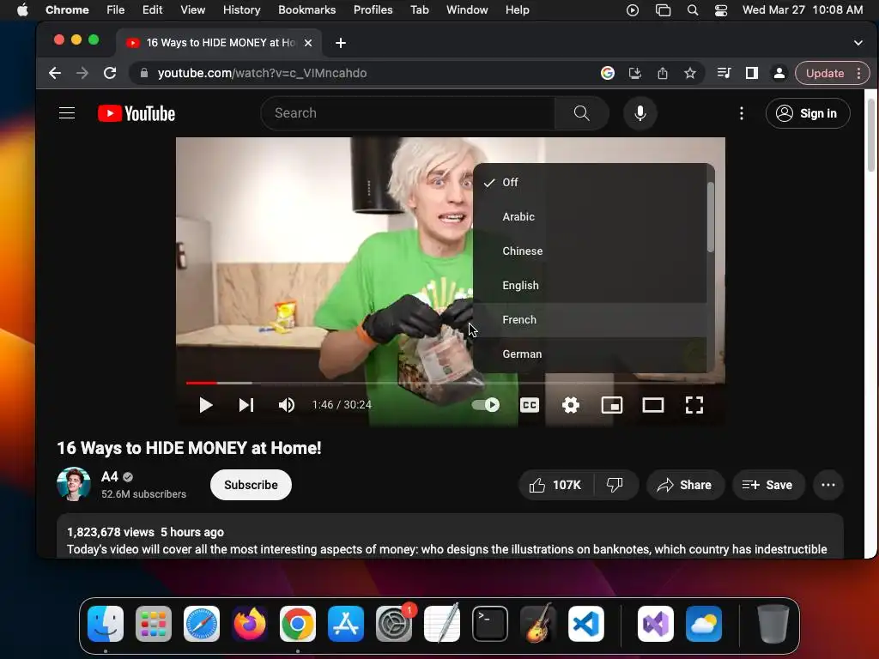Click the page vertical scrollbar
The width and height of the screenshot is (879, 659).
870,135
